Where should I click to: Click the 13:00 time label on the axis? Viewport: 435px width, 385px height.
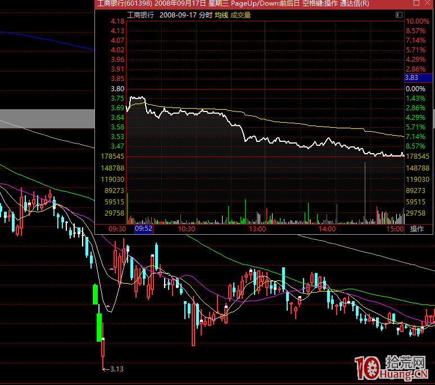(257, 229)
